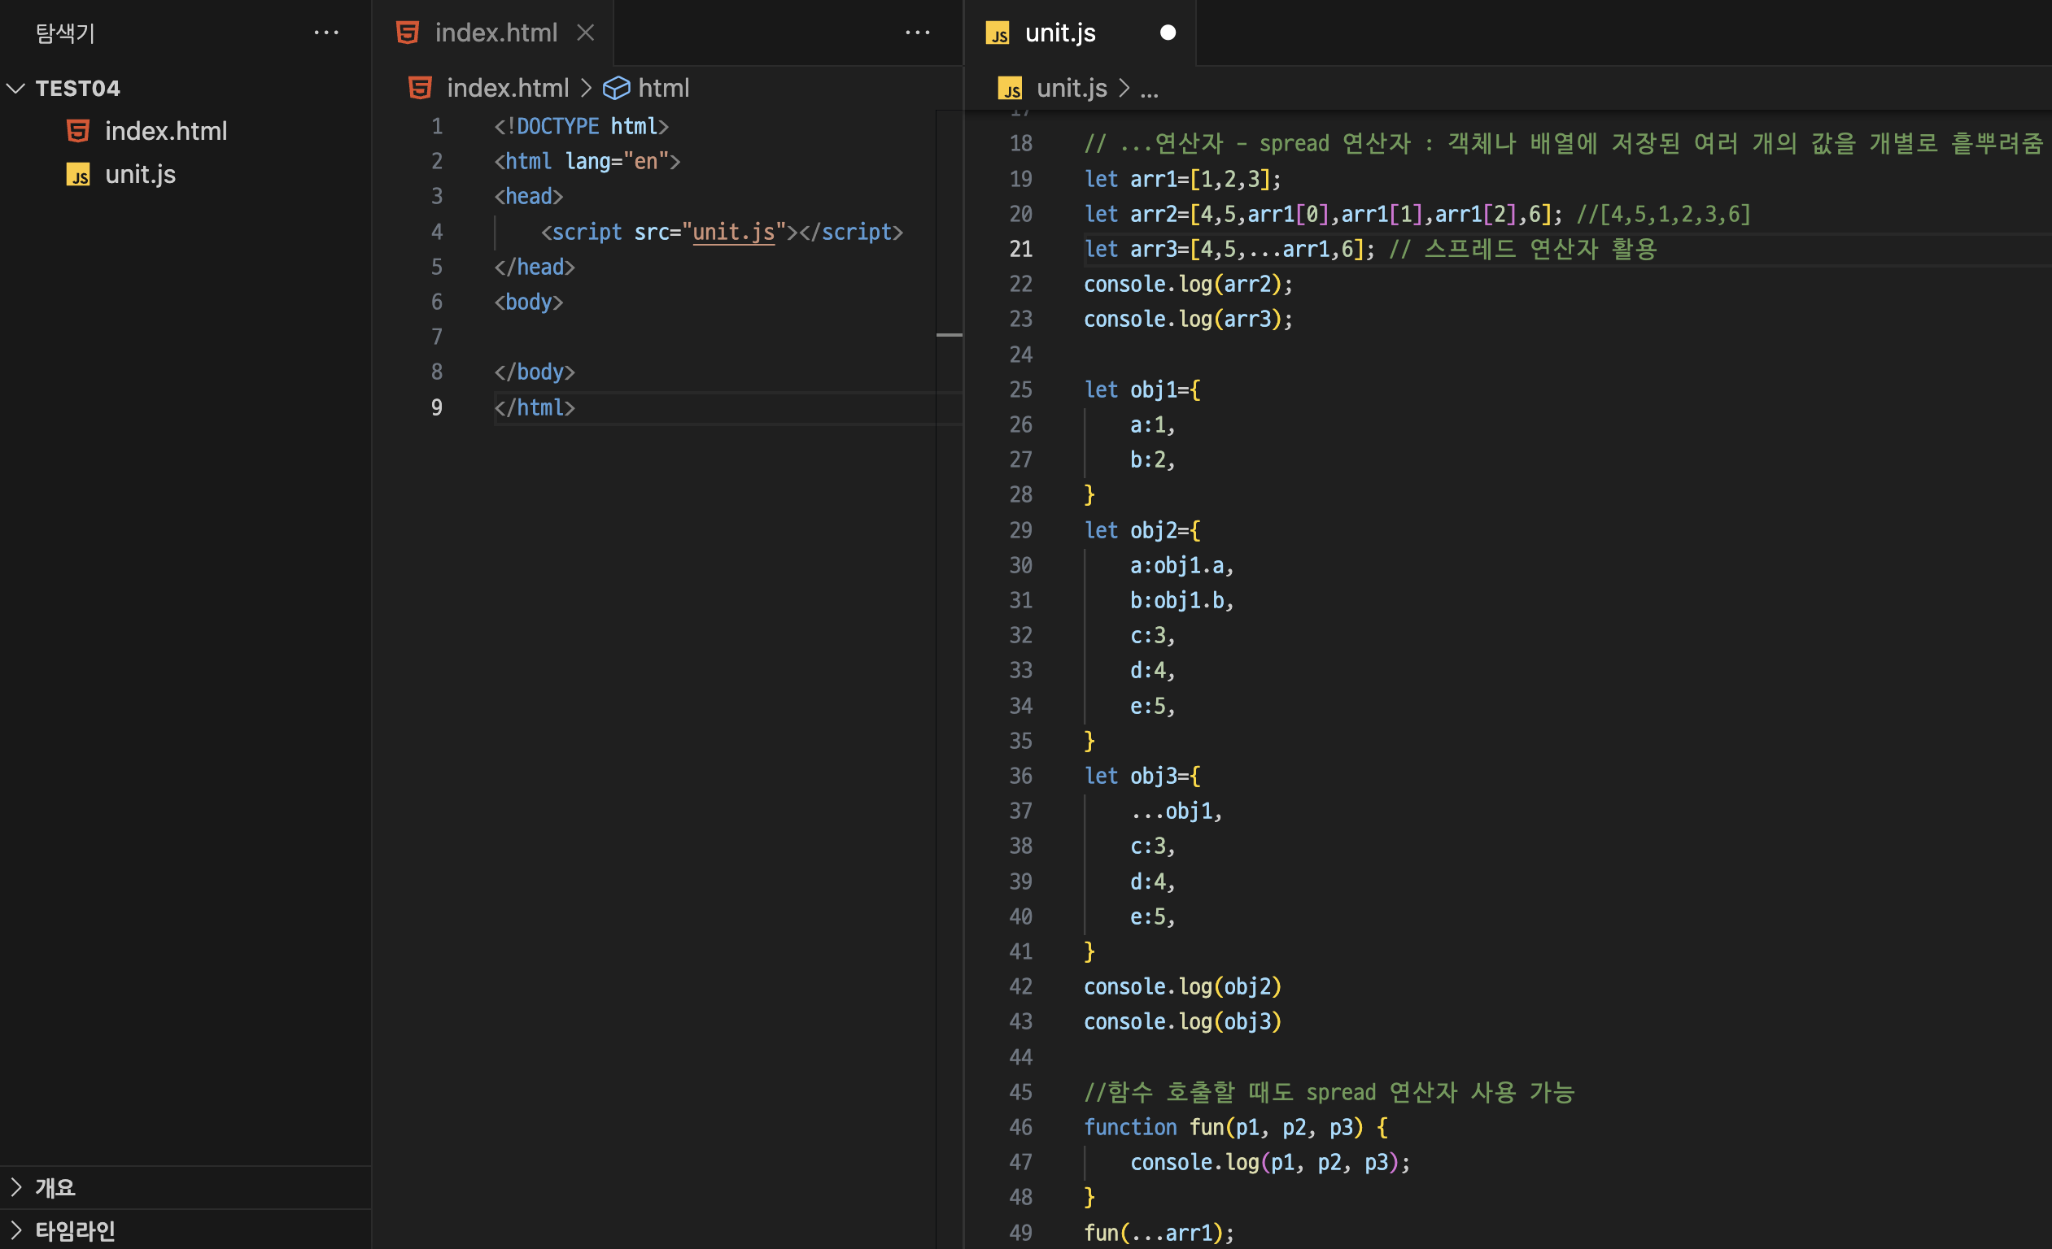Expand the 타임라인 timeline section
This screenshot has height=1249, width=2052.
tap(15, 1229)
